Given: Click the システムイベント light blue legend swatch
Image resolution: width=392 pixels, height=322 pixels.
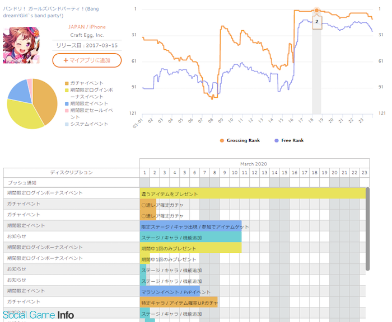Looking at the screenshot, I should point(67,124).
